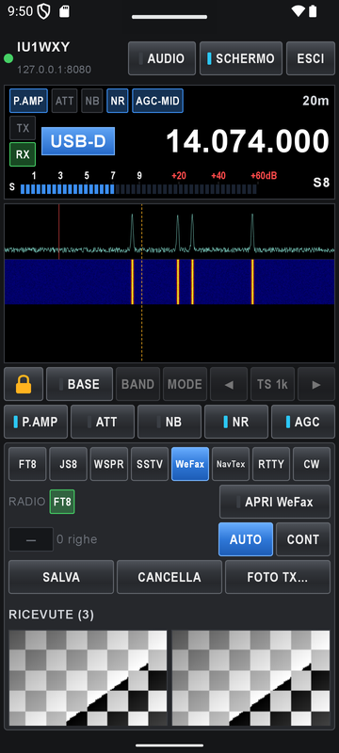The image size is (339, 753).
Task: Select AUTO mode
Action: point(246,539)
